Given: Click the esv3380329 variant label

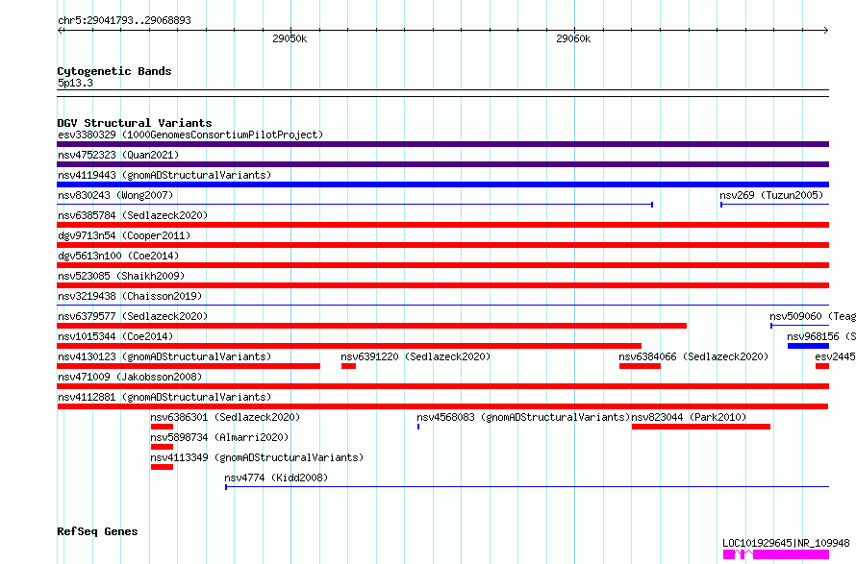Looking at the screenshot, I should tap(190, 135).
